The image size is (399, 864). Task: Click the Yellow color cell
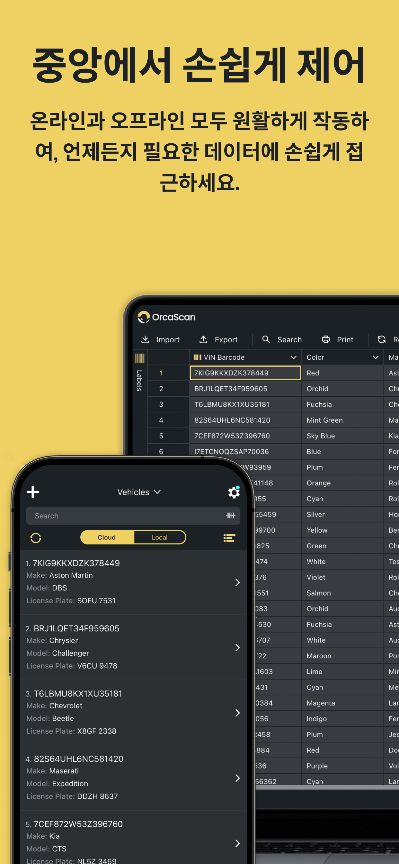pos(343,530)
